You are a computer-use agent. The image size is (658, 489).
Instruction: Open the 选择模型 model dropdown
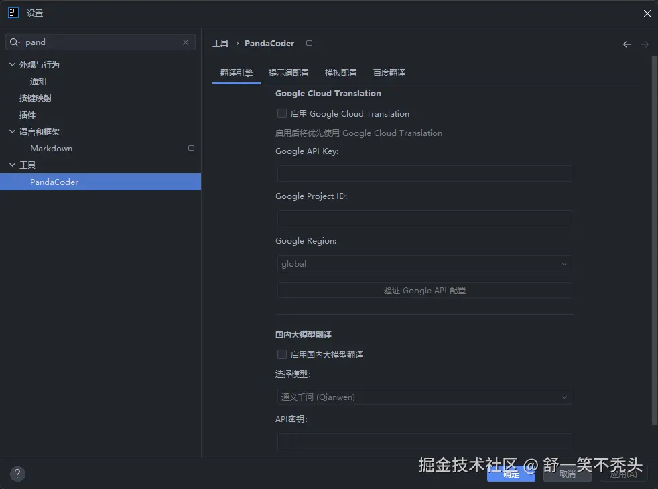tap(424, 397)
